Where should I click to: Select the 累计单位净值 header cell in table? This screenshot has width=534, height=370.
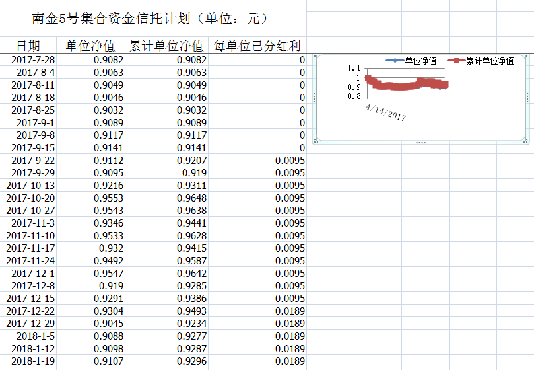166,46
